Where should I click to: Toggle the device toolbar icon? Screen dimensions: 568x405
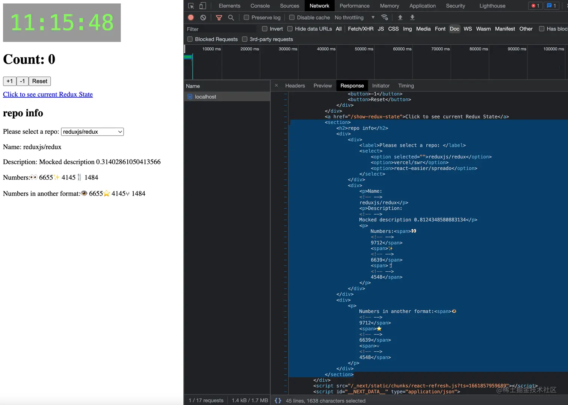click(x=202, y=6)
